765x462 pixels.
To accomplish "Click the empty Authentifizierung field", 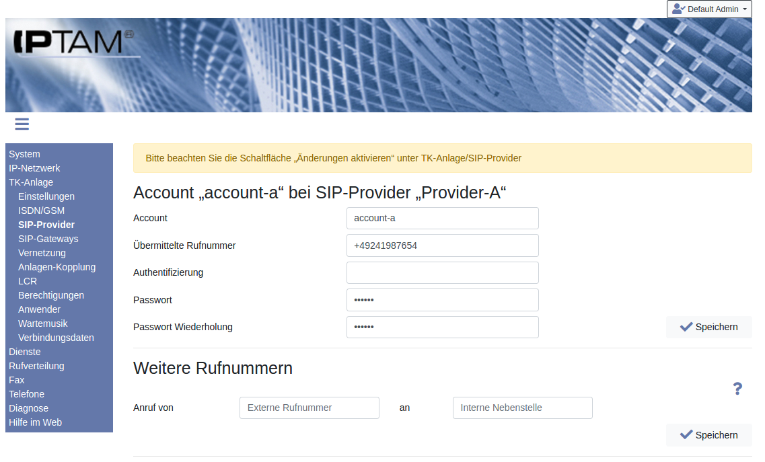I will [442, 272].
